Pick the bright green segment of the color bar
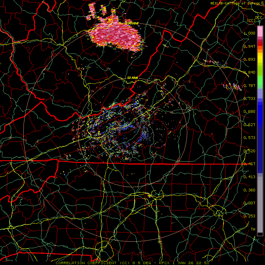The height and width of the screenshot is (265, 265). coord(260,80)
